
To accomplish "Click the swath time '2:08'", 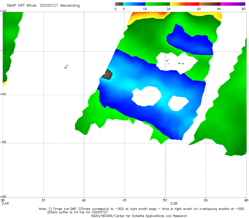I will click(174, 204).
